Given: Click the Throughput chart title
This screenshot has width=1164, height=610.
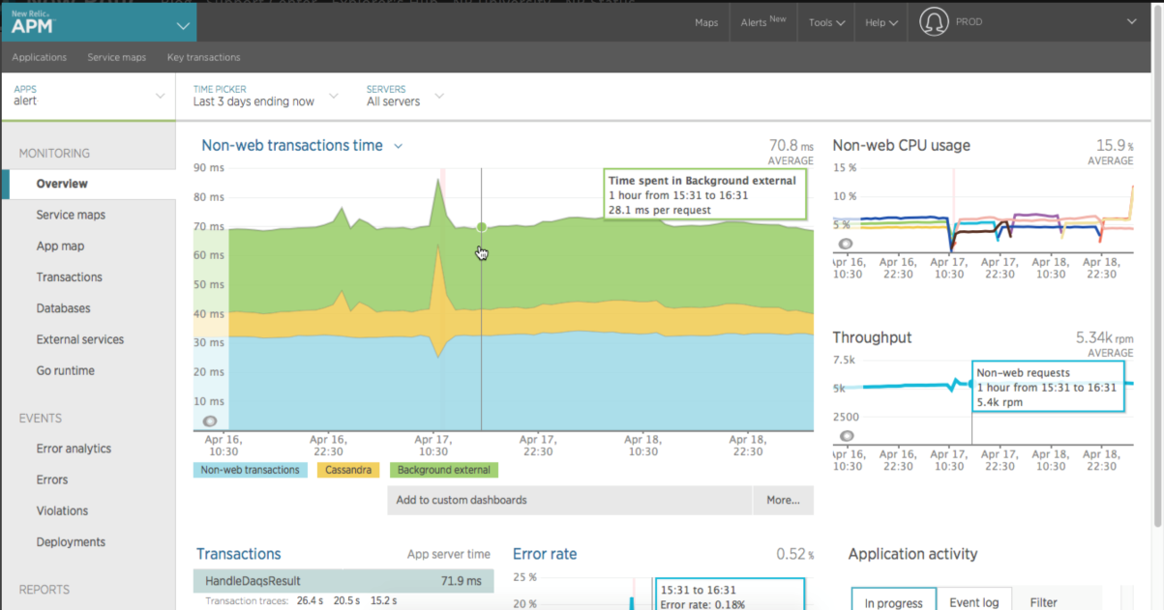Looking at the screenshot, I should pos(872,337).
